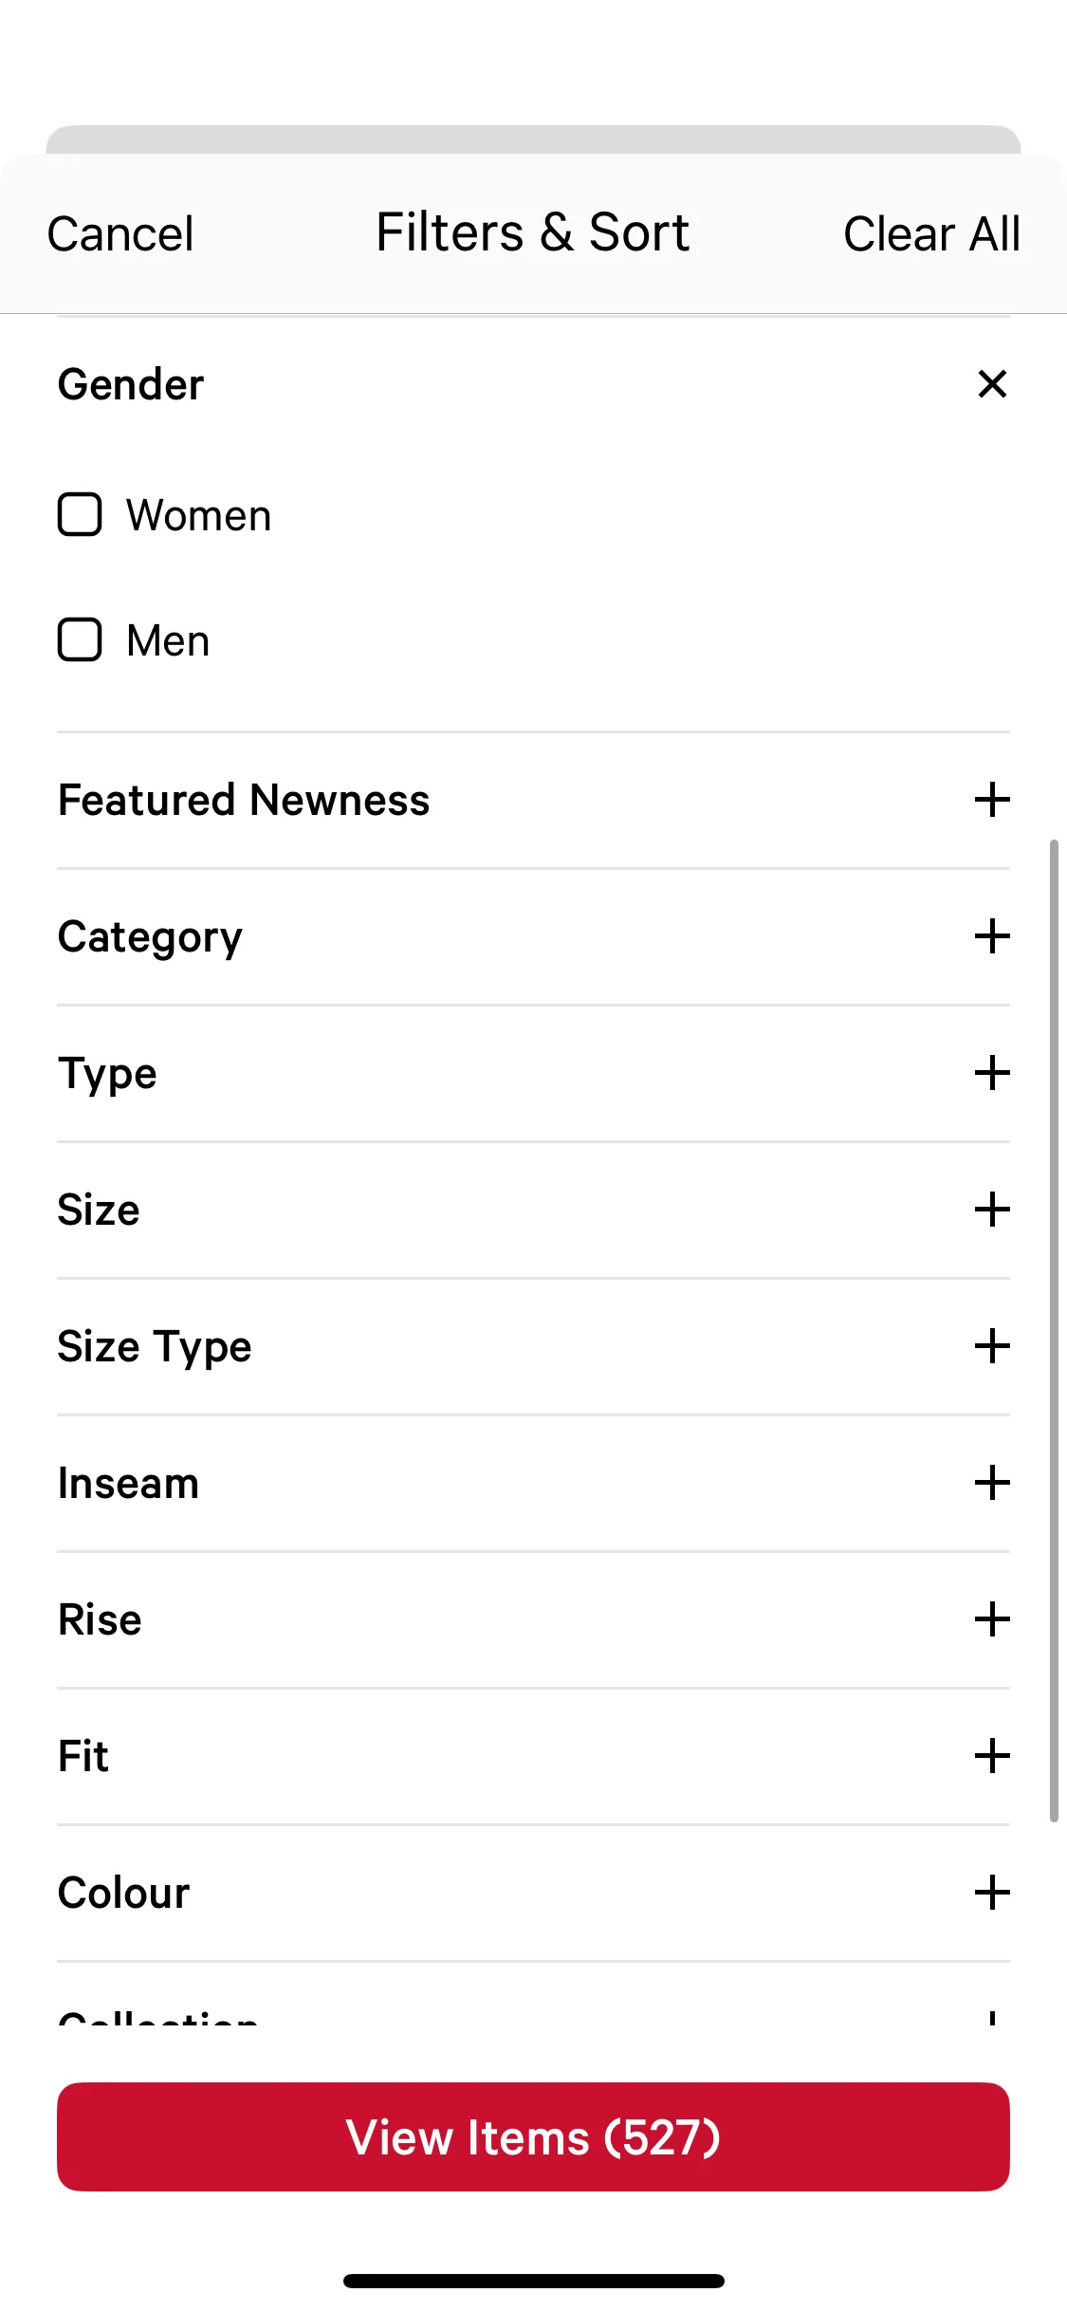Expand the Fit filter section
This screenshot has height=2311, width=1067.
tap(533, 1756)
